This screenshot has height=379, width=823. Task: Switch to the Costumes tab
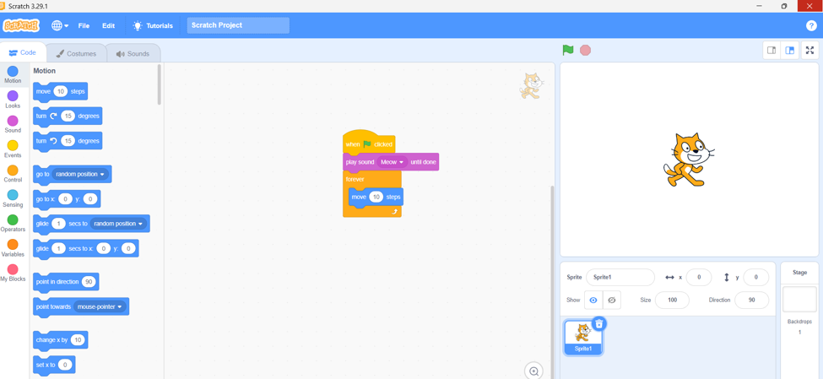[77, 53]
